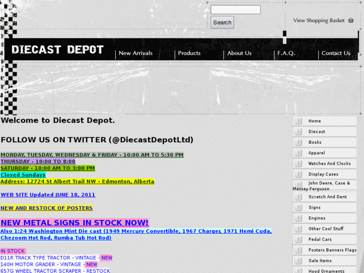Open the Washington Mint Die cast link
Viewport: 364px width, 273px height.
(x=136, y=234)
